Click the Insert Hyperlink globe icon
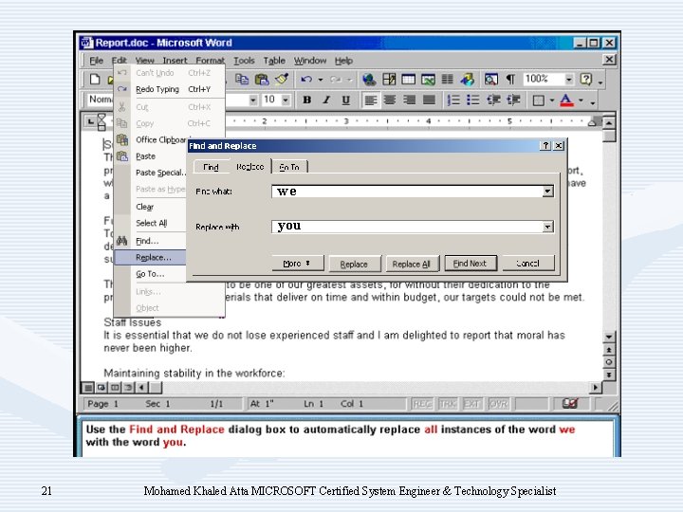 tap(369, 80)
